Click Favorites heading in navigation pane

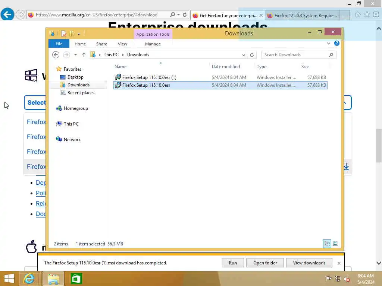tap(72, 69)
